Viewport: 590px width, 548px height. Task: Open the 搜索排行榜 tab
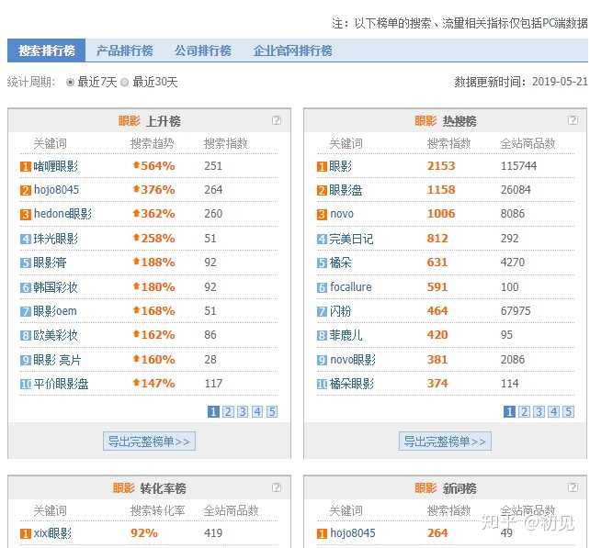click(x=46, y=50)
